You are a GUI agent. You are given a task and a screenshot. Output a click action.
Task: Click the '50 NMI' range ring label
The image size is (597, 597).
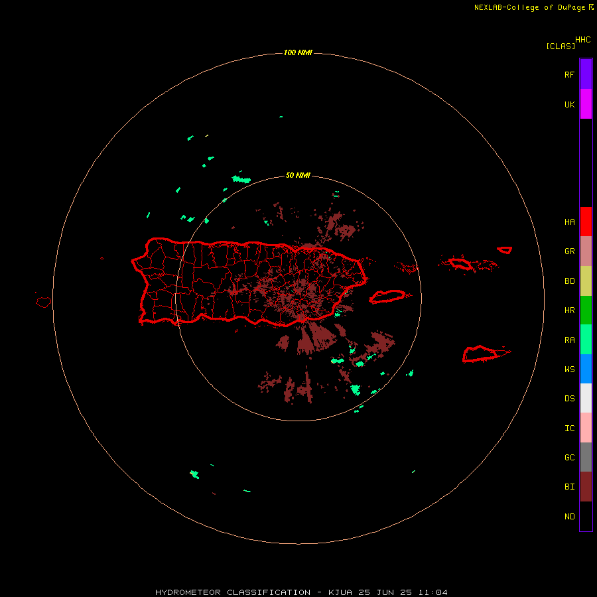pos(298,175)
